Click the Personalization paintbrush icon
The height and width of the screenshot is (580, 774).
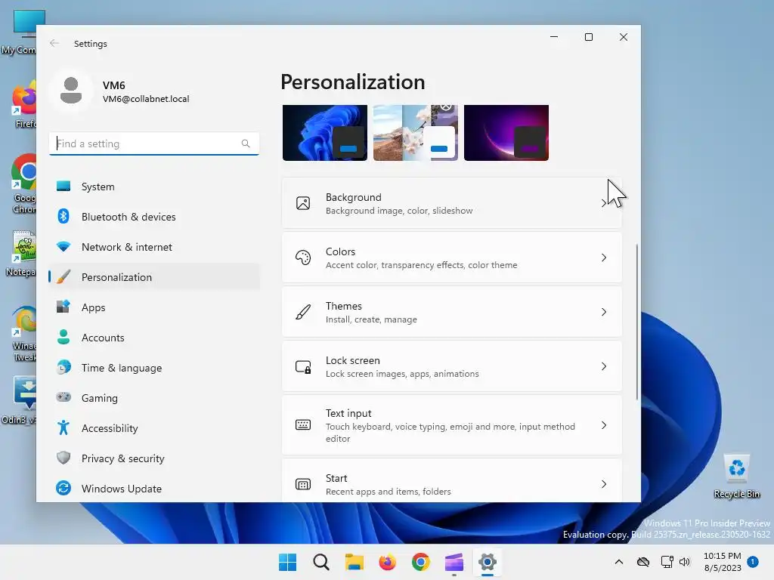(x=63, y=276)
